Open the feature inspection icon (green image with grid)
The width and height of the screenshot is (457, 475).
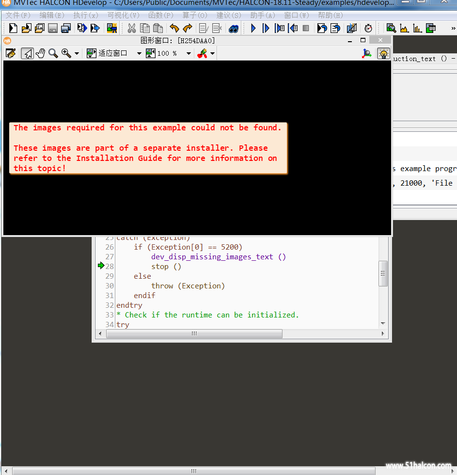(431, 28)
